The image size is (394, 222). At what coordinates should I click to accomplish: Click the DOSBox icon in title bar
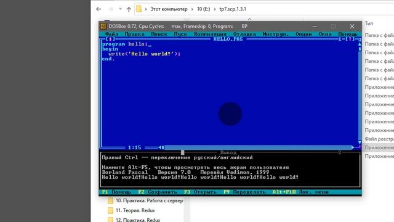tap(103, 26)
